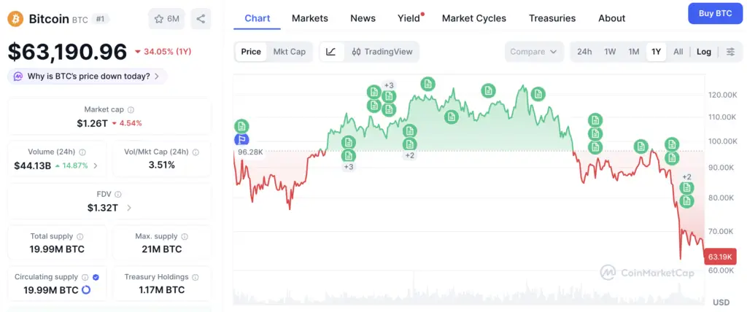Screen dimensions: 747x312
Task: Click the Buy BTC button
Action: click(714, 13)
